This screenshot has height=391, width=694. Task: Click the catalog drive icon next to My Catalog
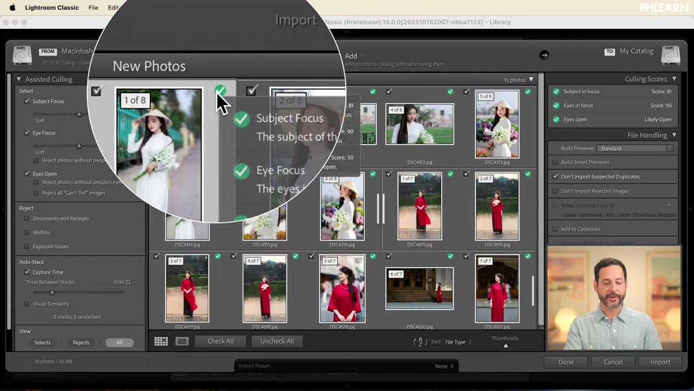coord(670,56)
